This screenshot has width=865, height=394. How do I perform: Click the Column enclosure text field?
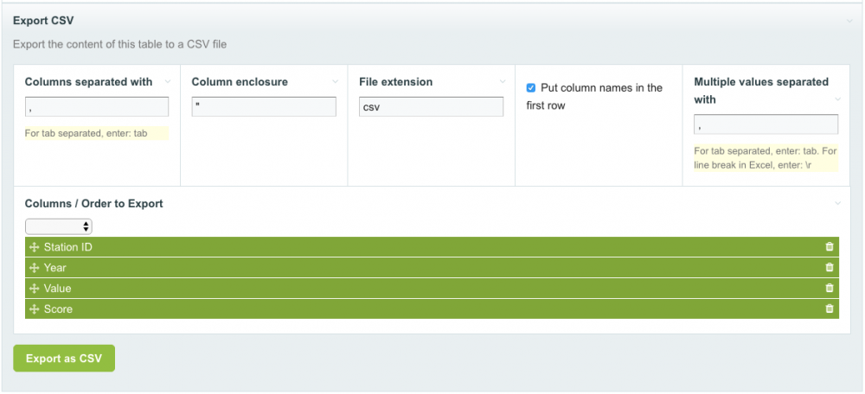[x=264, y=107]
